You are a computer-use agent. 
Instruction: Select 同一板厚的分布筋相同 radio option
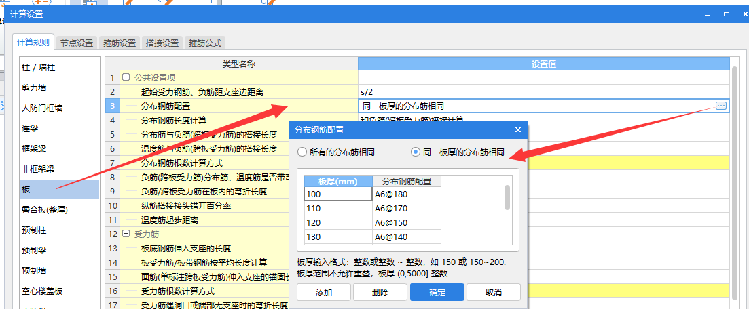[458, 152]
